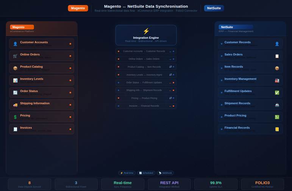
Task: Click the Customer Accounts label in Magento panel
Action: click(34, 42)
